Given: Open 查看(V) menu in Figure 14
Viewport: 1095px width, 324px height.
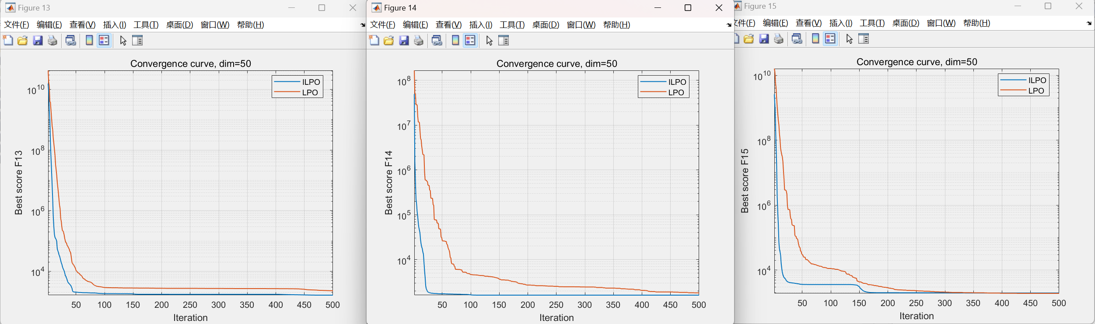Looking at the screenshot, I should [448, 25].
